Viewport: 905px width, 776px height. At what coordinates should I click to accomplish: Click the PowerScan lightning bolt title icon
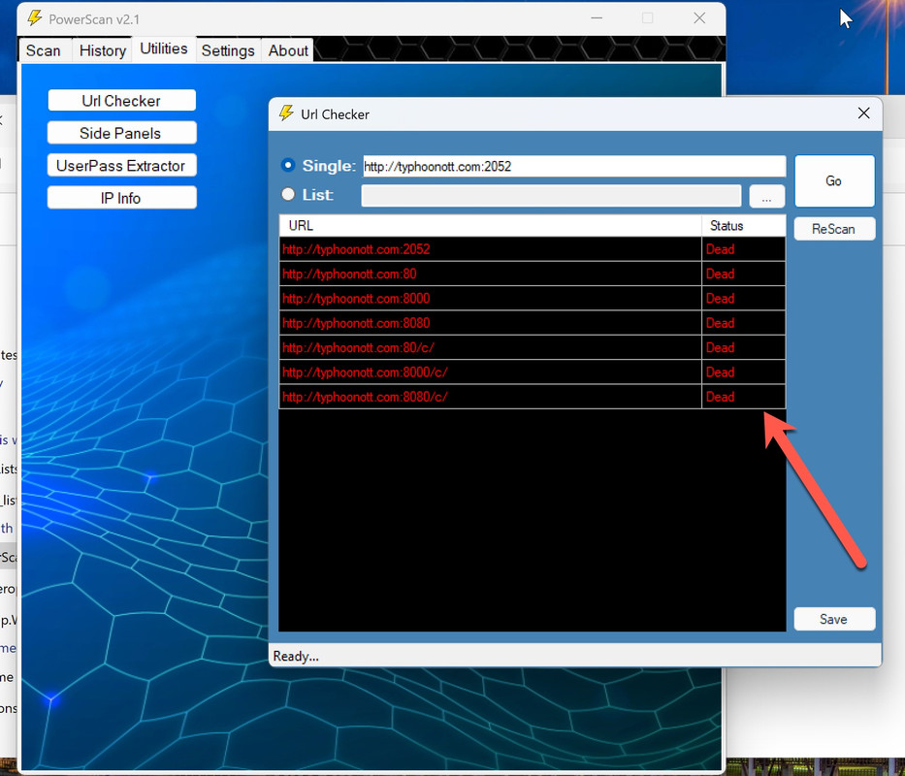35,17
